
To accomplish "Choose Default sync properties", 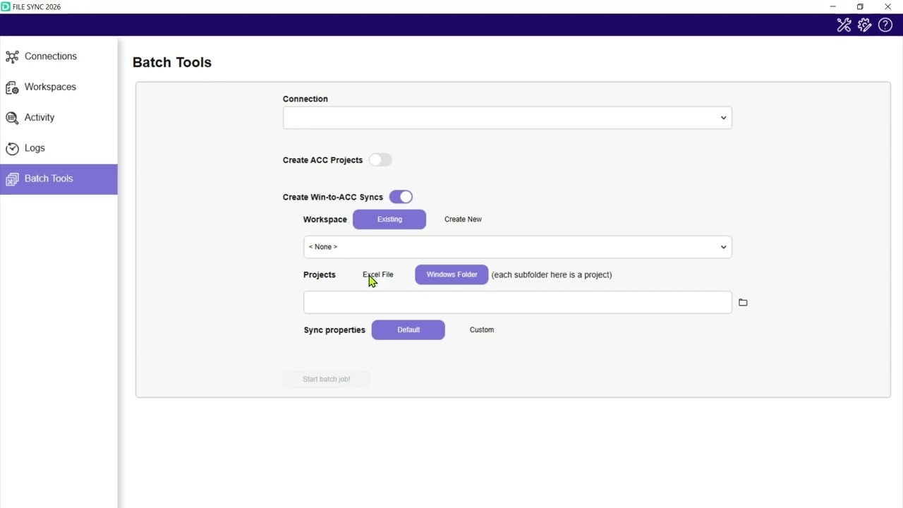I will click(x=408, y=329).
